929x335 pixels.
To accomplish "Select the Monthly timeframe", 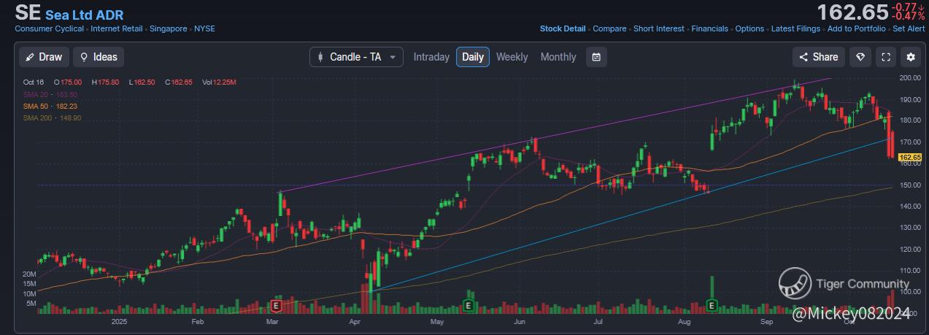I will coord(558,57).
